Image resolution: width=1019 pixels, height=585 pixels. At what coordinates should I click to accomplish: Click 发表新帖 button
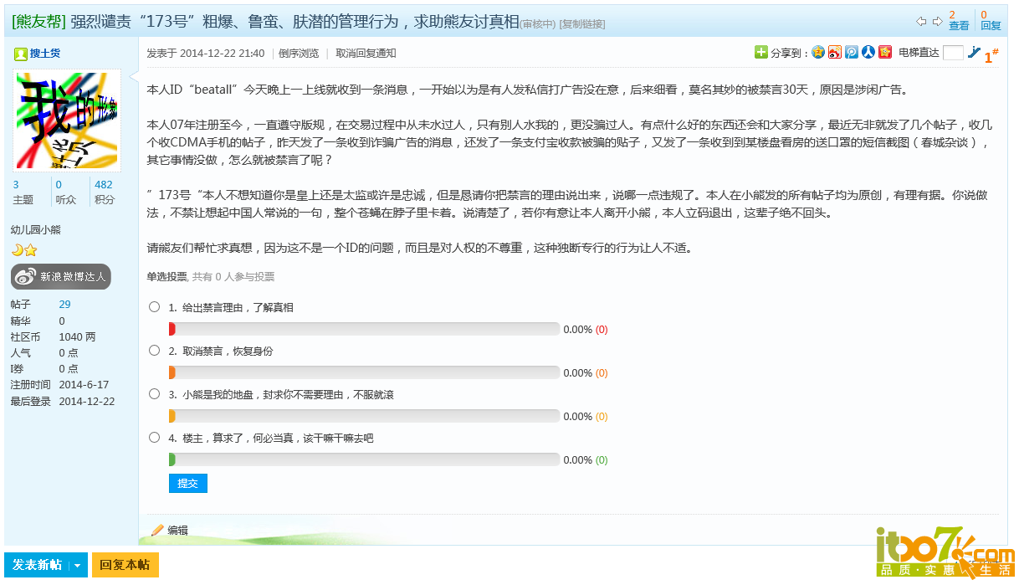pyautogui.click(x=37, y=566)
